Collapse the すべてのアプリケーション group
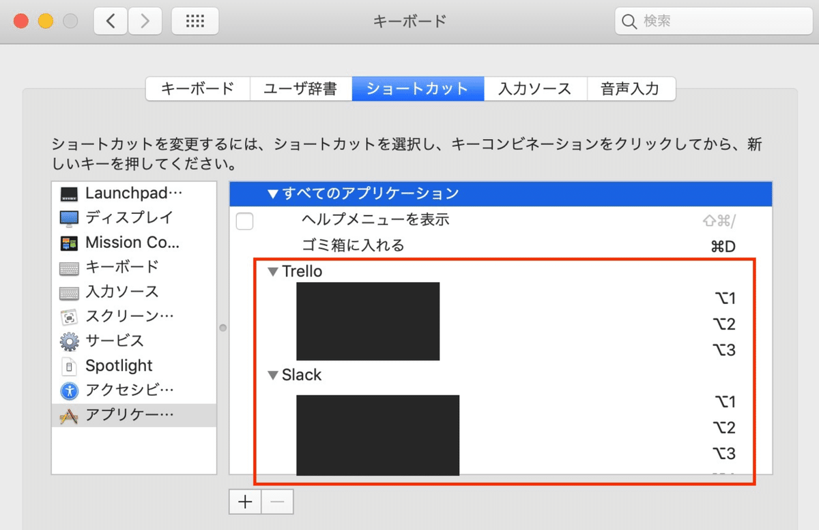Image resolution: width=819 pixels, height=530 pixels. point(273,194)
